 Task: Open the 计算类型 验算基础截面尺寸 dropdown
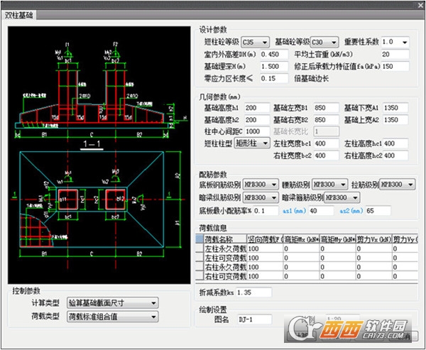click(x=112, y=302)
